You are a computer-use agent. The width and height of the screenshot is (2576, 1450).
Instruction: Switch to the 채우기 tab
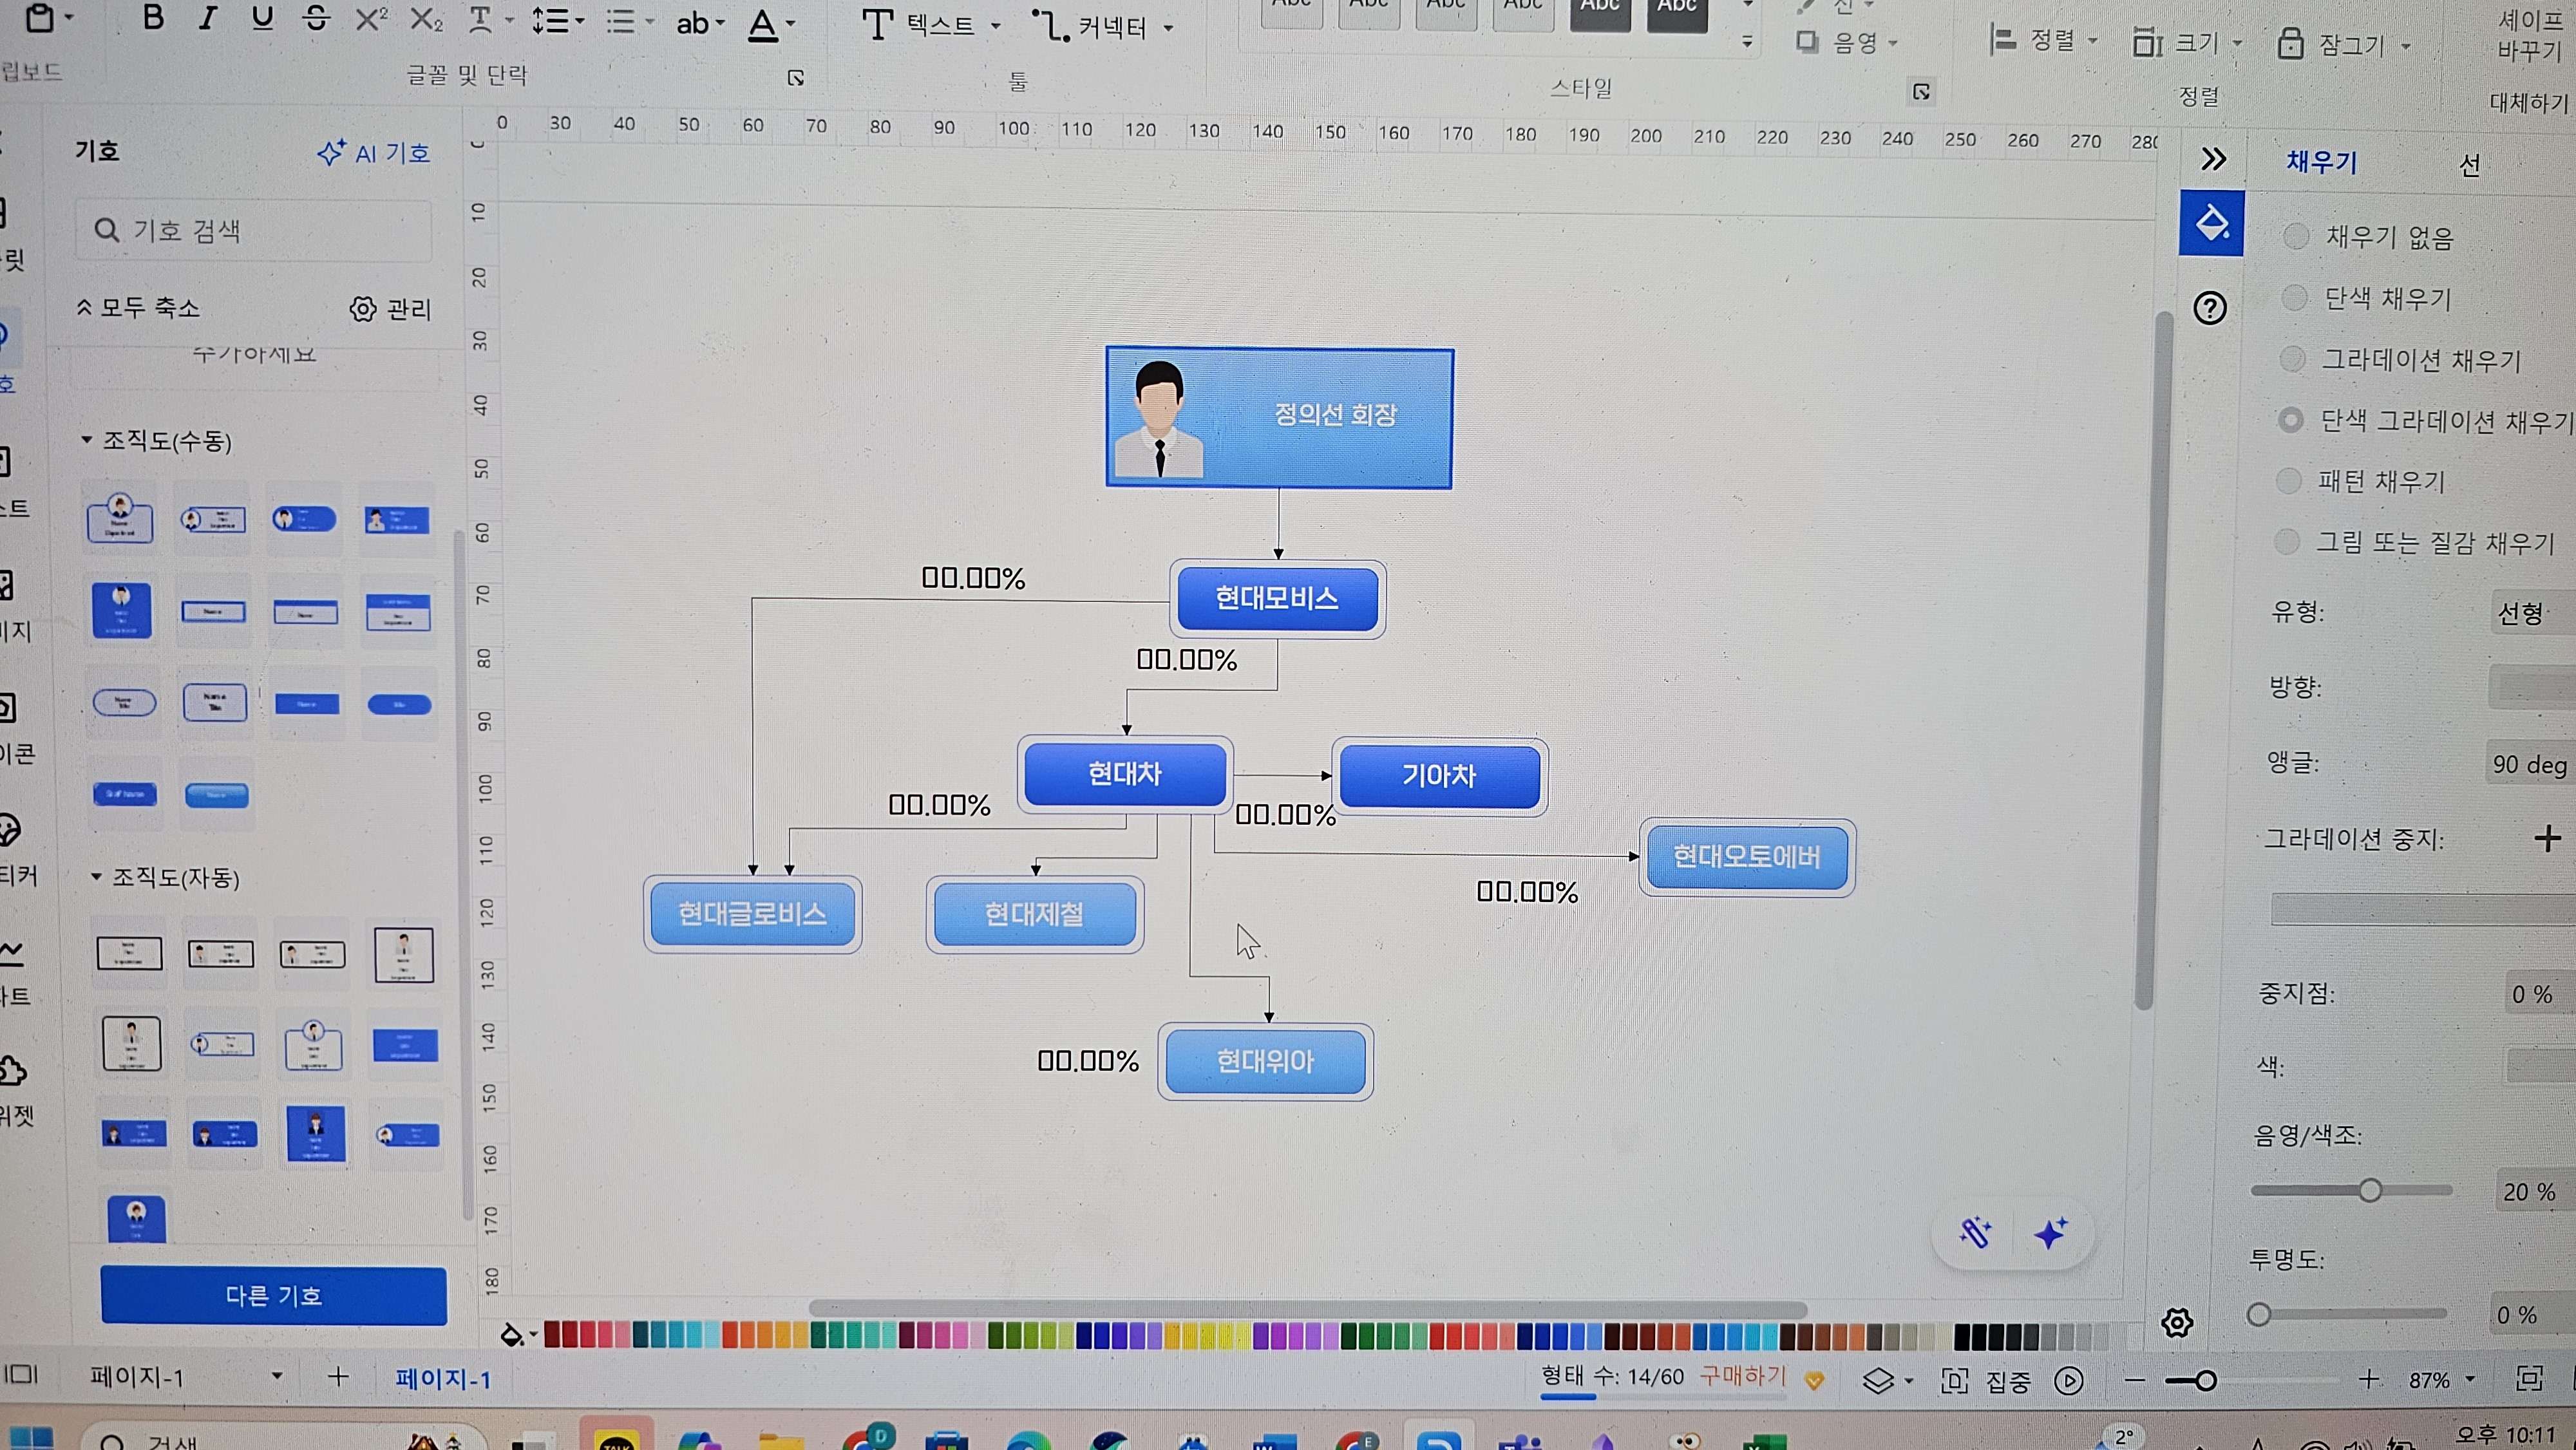pos(2322,162)
